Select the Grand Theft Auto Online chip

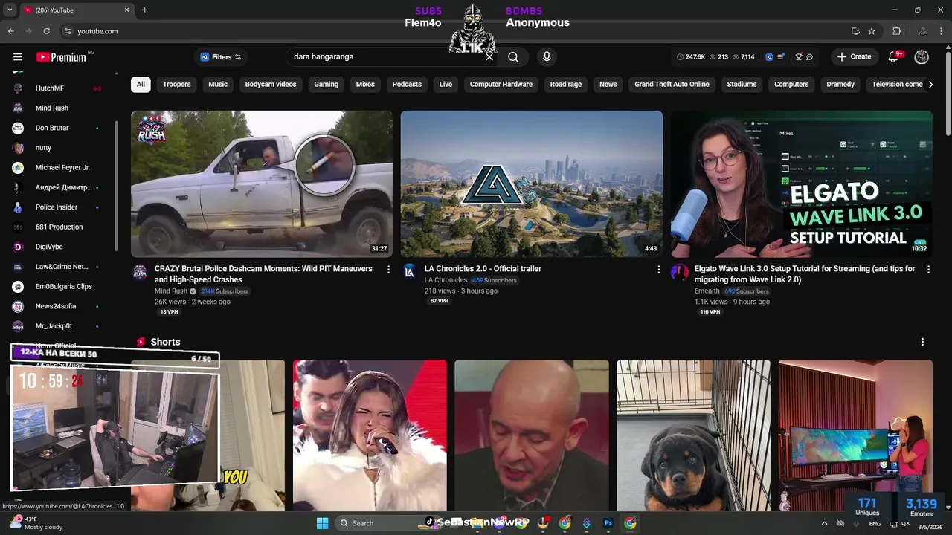[x=672, y=84]
